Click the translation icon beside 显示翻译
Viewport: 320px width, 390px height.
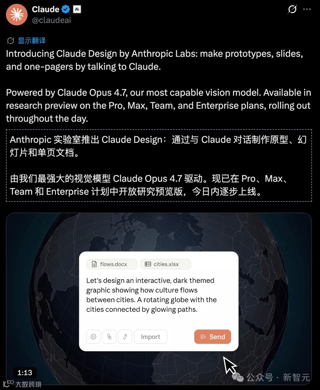(10, 41)
